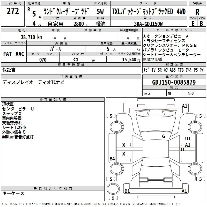207x207 pixels.
Task: Select inspector note シートしわ小
Action: tap(14, 128)
